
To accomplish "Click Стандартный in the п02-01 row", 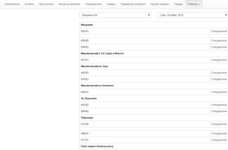I will [x=219, y=31].
